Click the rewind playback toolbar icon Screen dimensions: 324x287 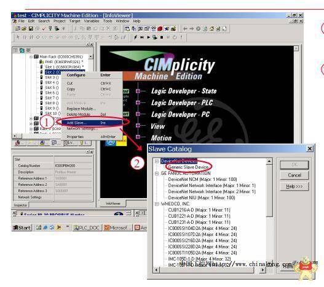142,37
